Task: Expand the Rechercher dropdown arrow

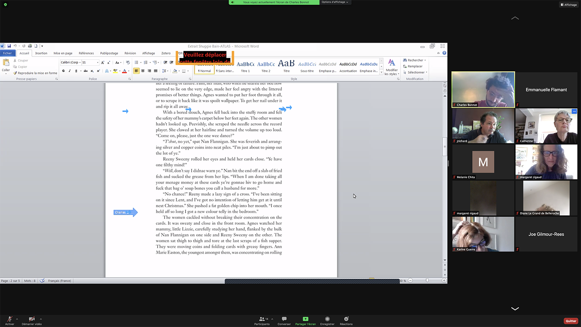Action: pyautogui.click(x=425, y=60)
